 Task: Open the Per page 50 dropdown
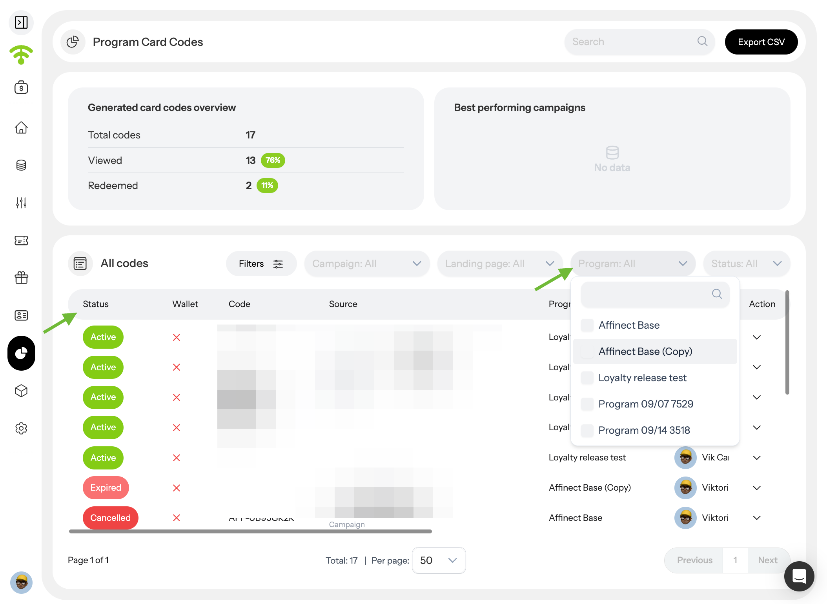point(439,560)
